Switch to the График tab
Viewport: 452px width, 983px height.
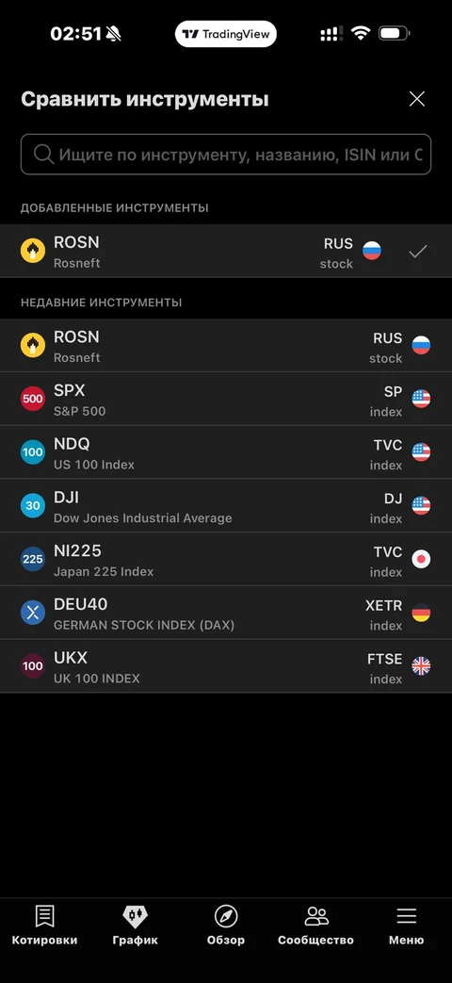[136, 926]
